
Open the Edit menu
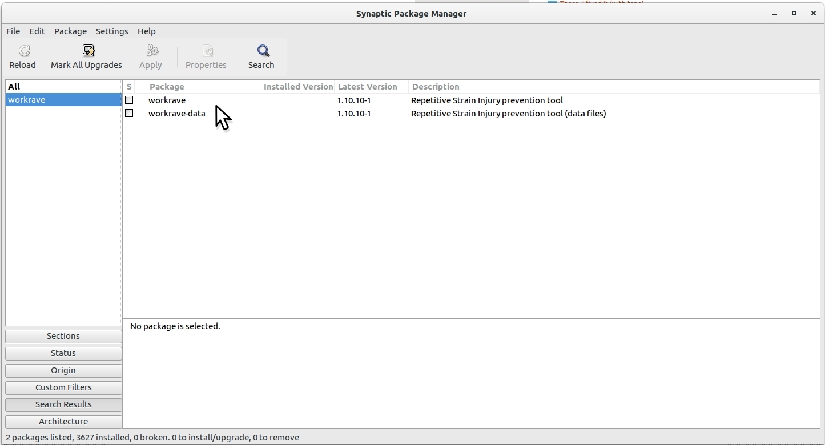(x=37, y=31)
